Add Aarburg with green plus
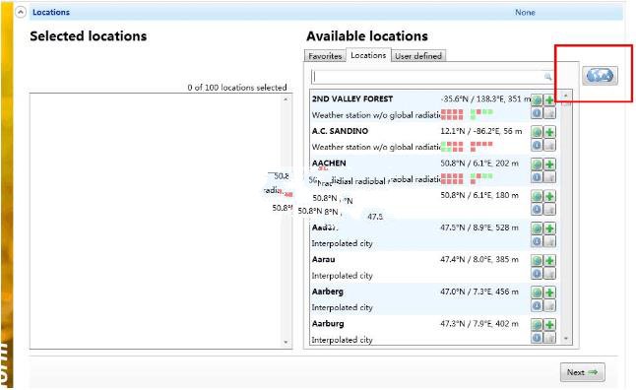 pos(549,325)
